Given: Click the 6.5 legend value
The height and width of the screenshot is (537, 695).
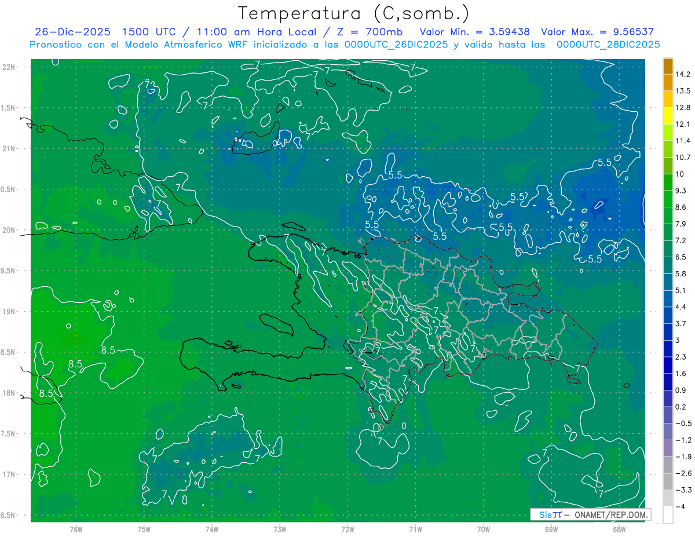Looking at the screenshot, I should pyautogui.click(x=681, y=257).
